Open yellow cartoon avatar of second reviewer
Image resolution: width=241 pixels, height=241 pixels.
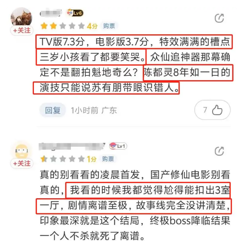22,151
